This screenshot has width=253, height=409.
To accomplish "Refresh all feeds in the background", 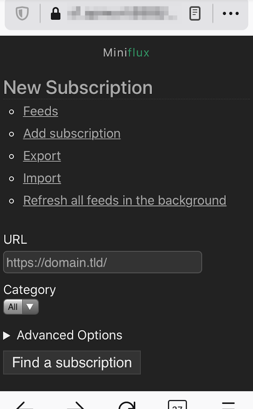I will (x=125, y=200).
